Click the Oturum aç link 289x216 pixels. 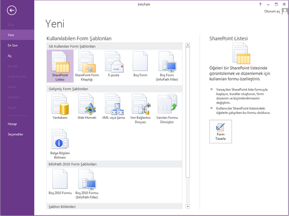[x=272, y=11]
